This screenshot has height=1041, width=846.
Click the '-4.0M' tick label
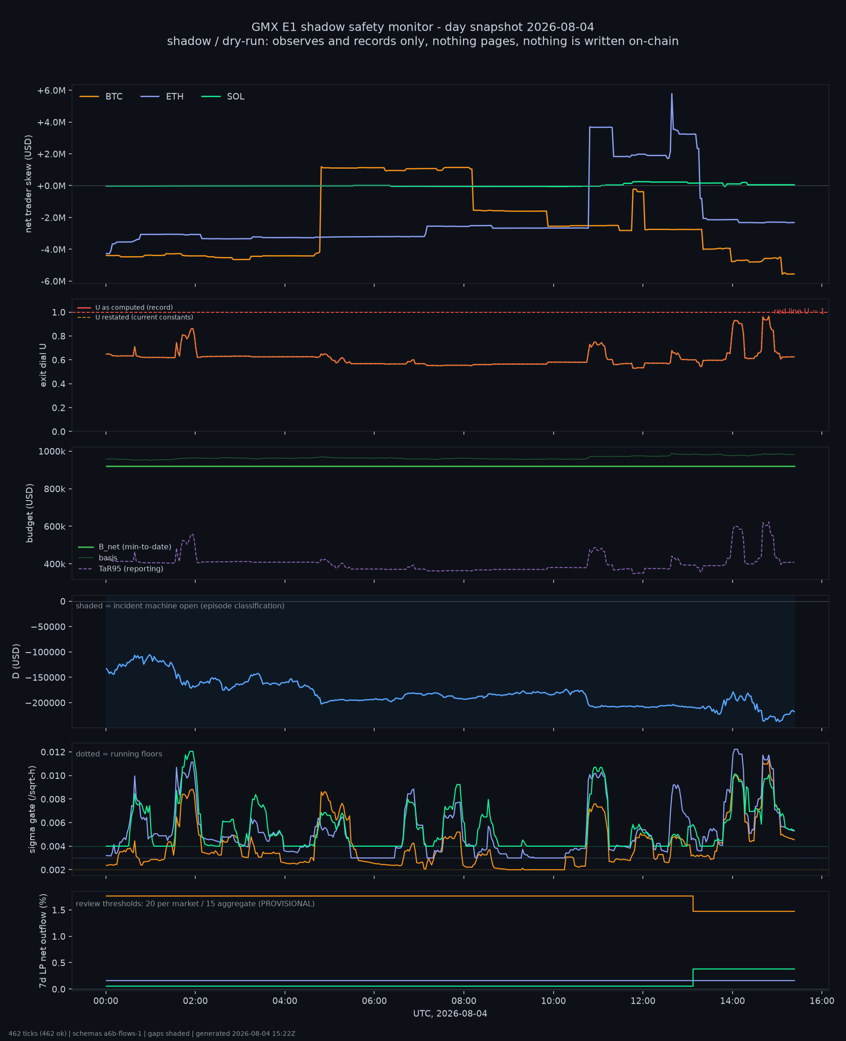point(52,250)
